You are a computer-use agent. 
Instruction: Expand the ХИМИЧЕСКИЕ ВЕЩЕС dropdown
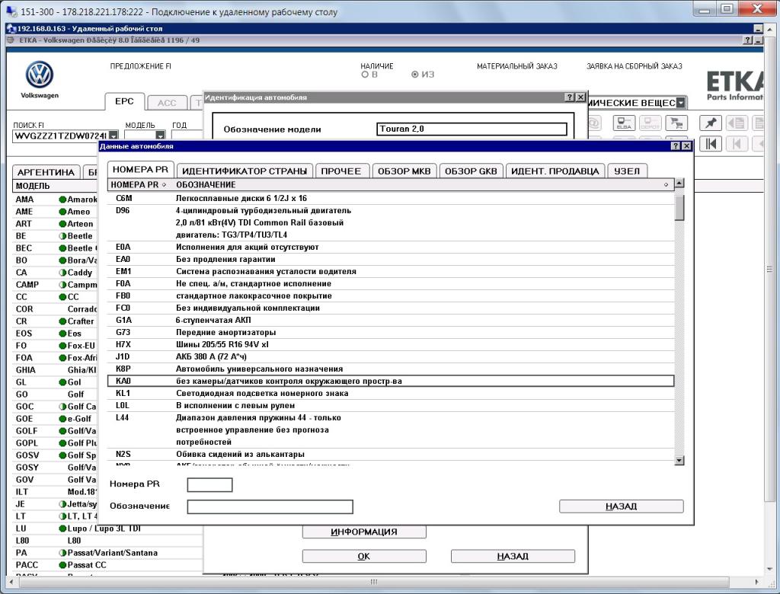[x=680, y=103]
